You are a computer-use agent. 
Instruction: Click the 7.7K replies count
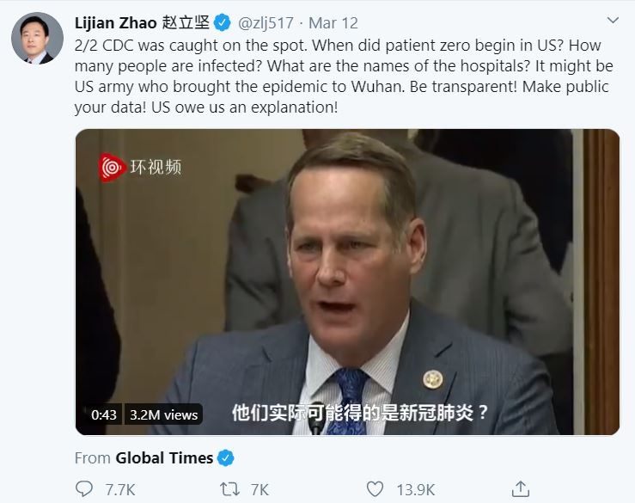click(120, 490)
